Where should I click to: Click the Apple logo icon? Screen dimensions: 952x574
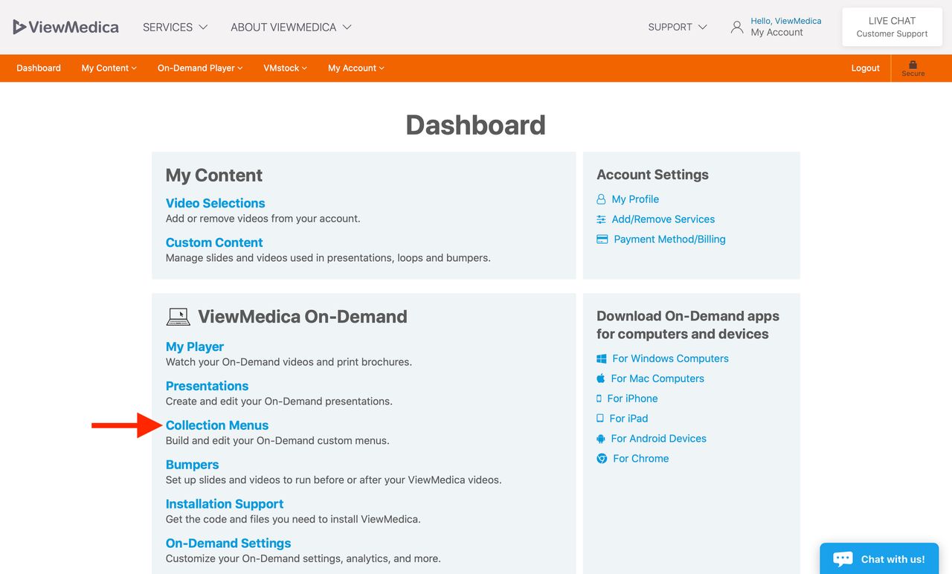601,378
